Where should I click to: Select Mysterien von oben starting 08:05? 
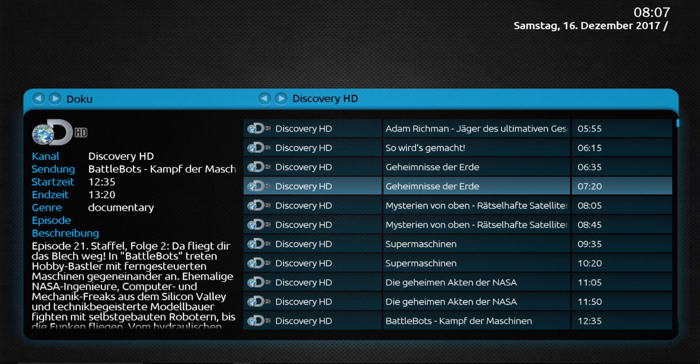pos(476,206)
